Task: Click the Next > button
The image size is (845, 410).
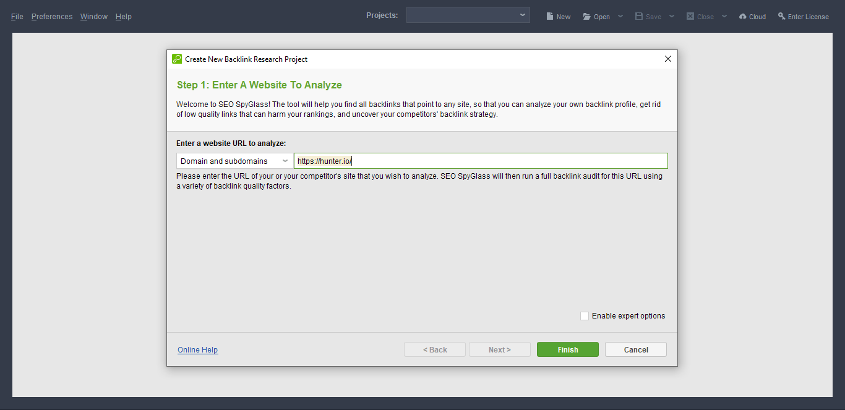Action: point(500,349)
